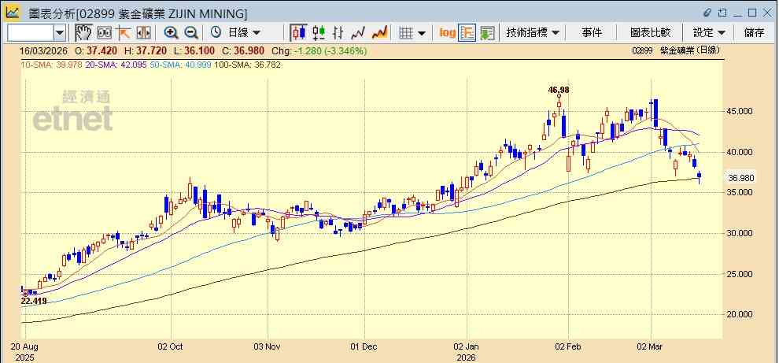Click the clock period icon
The width and height of the screenshot is (779, 363).
tap(216, 33)
